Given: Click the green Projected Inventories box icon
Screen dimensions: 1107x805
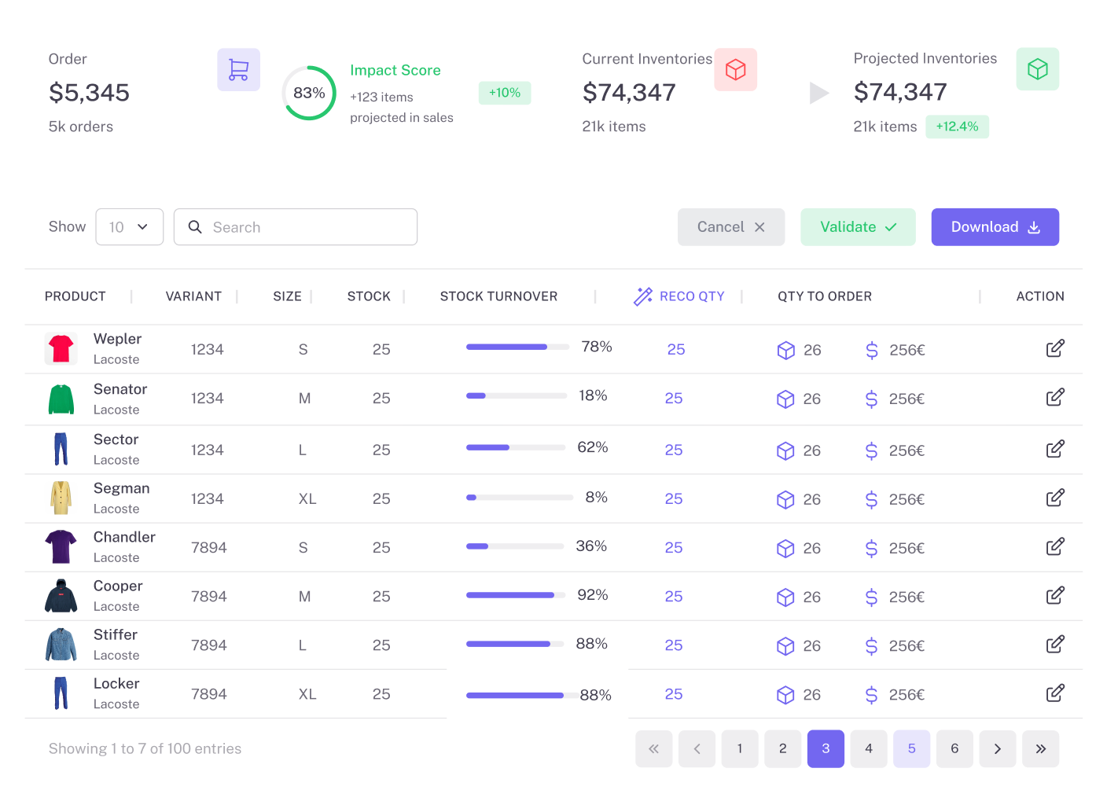Looking at the screenshot, I should [1037, 69].
